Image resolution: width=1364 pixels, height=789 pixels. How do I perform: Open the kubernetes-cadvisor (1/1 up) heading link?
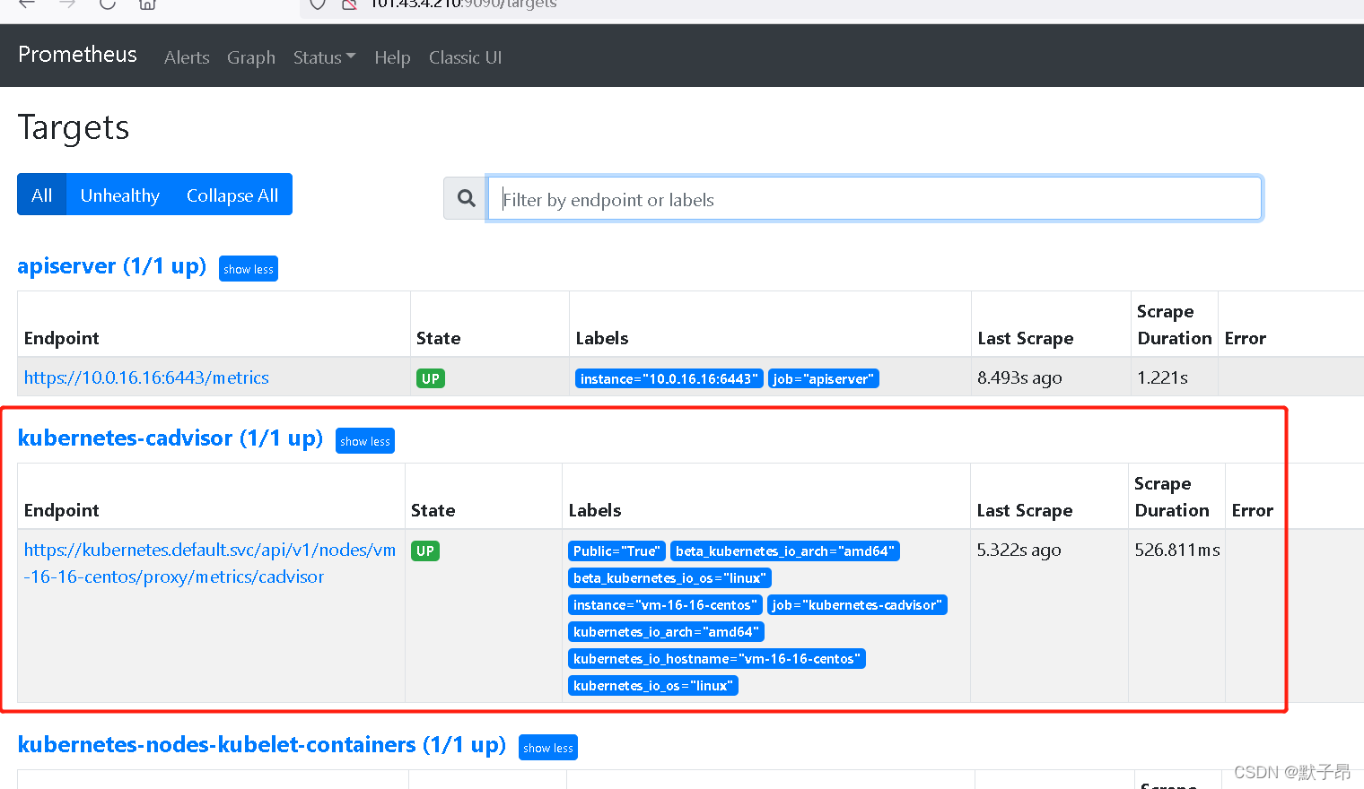(170, 438)
